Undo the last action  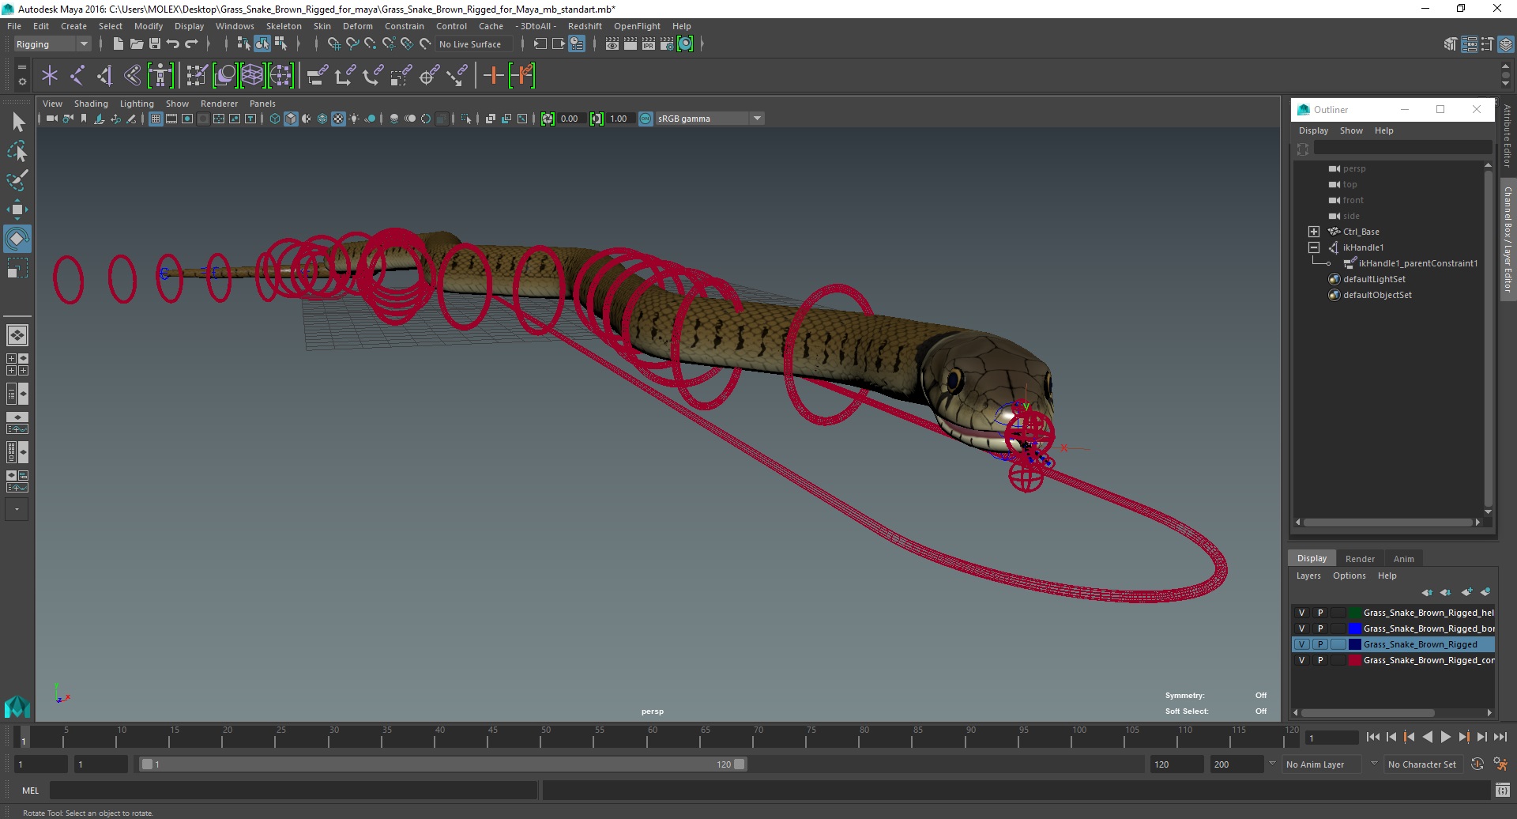[x=172, y=44]
